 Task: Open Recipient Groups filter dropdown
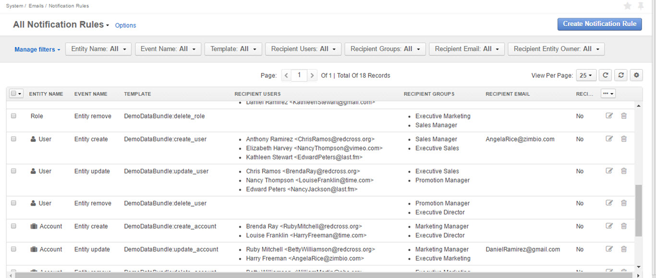pyautogui.click(x=385, y=49)
